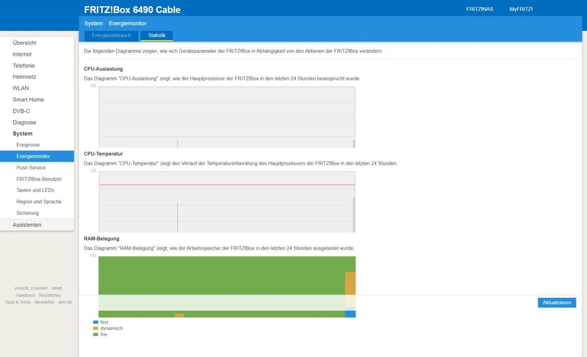
Task: Open FRITZ!Box-Benutzer page
Action: pos(39,179)
